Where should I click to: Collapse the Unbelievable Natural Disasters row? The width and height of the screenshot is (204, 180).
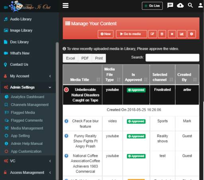[x=67, y=90]
